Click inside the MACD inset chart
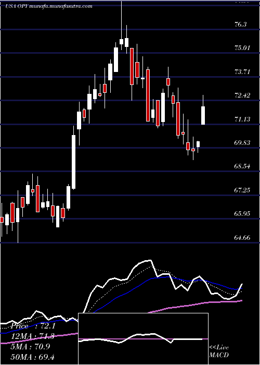This screenshot has width=260, height=365. click(x=143, y=339)
